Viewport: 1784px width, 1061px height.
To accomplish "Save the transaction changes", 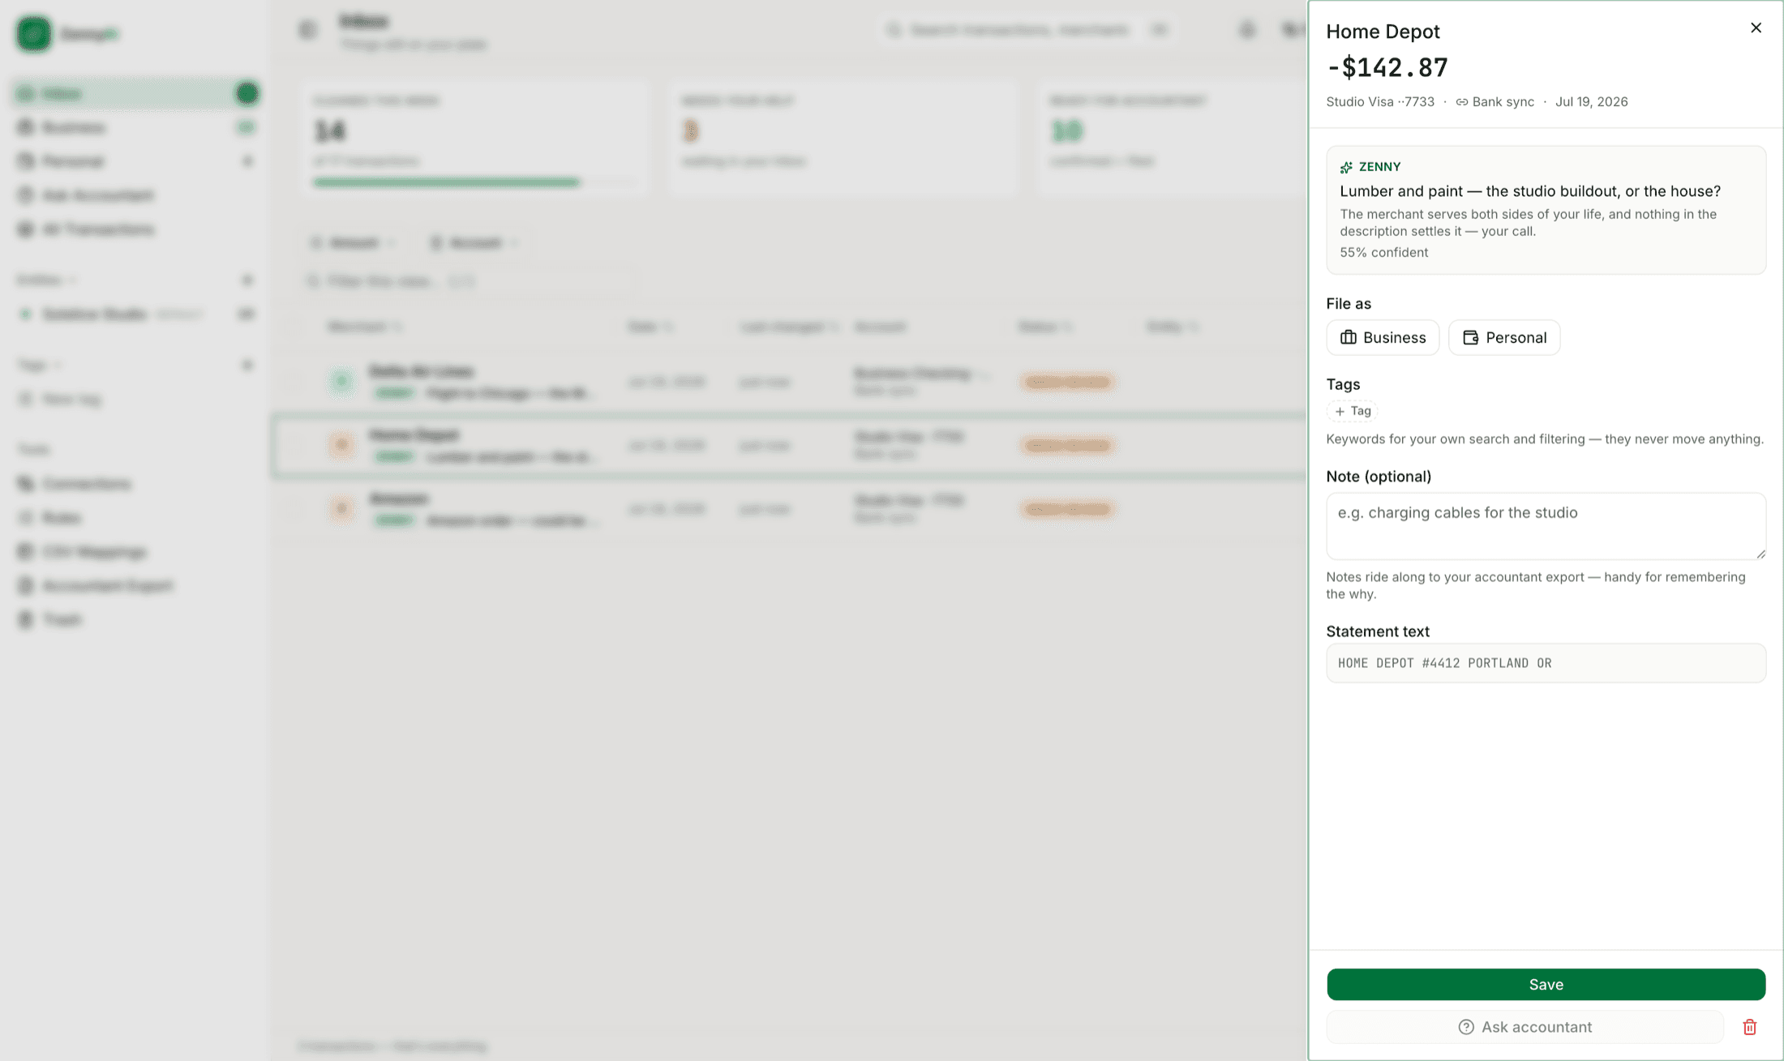I will 1546,984.
